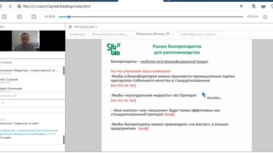Click the participant count line below Павел Мезенцев
The width and height of the screenshot is (273, 153).
[x=8, y=96]
